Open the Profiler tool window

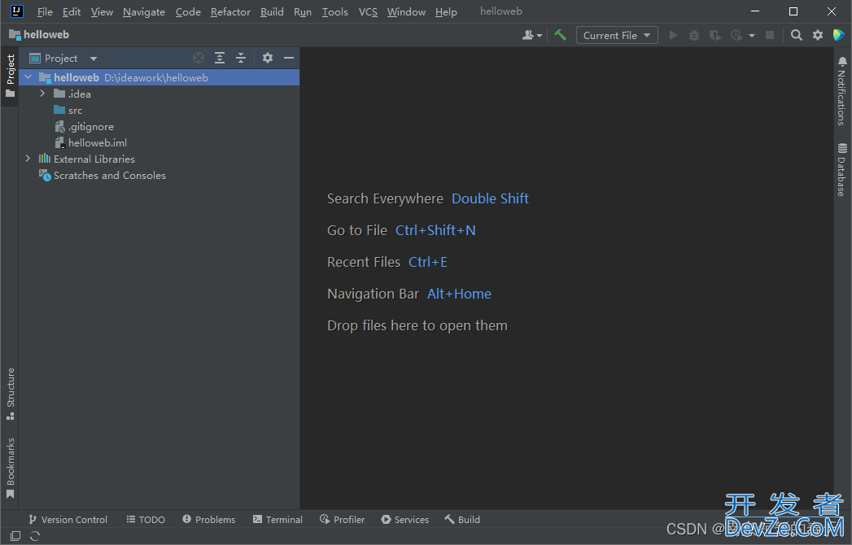point(343,520)
